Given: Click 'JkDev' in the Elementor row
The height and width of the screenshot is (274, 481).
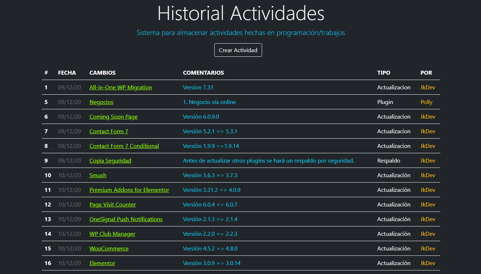Looking at the screenshot, I should point(428,263).
